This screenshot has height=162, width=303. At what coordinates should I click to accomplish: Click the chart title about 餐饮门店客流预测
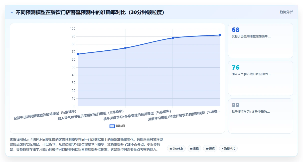pos(90,12)
